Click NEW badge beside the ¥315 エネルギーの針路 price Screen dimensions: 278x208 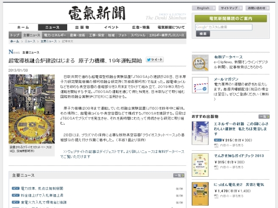point(218,140)
